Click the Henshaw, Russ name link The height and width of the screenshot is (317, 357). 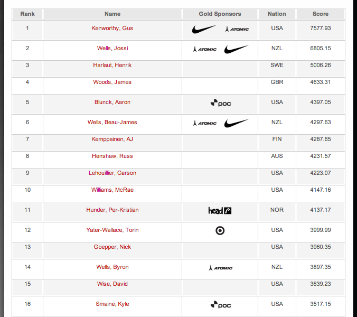112,156
